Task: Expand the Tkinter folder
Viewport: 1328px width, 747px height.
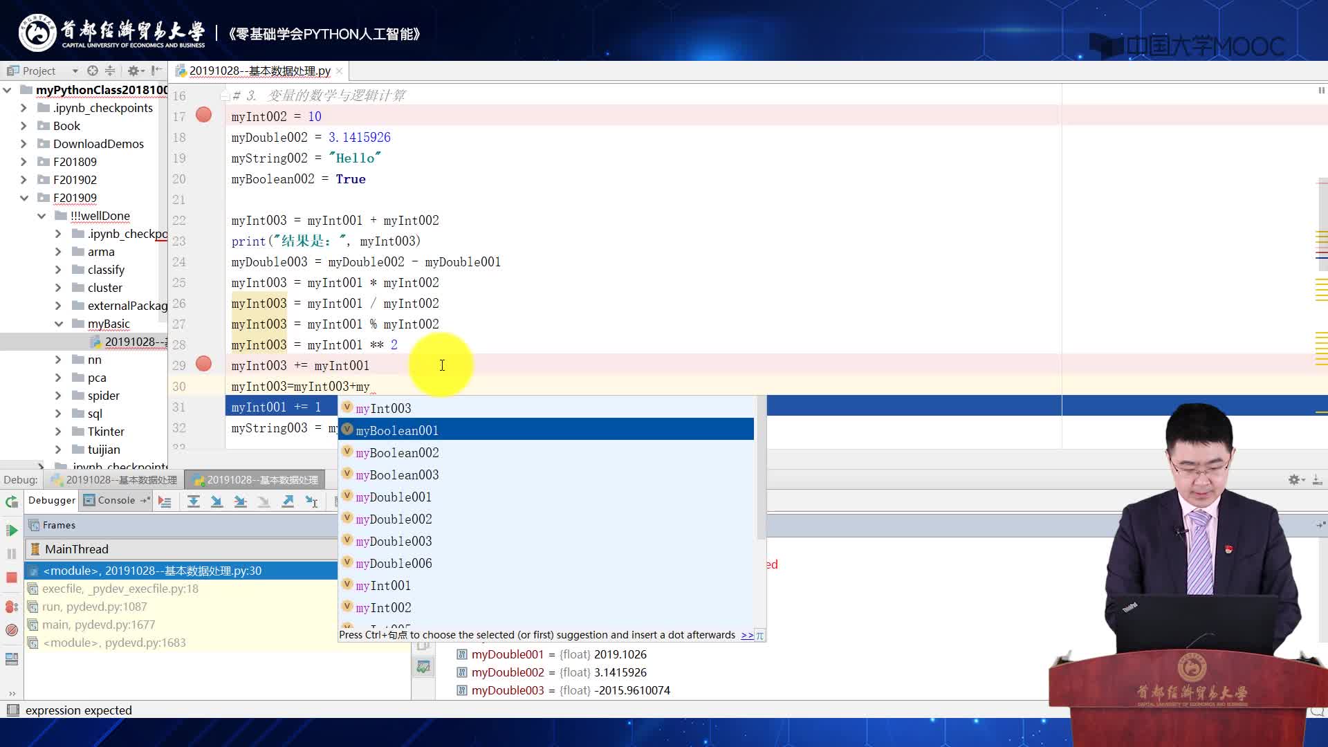Action: (59, 432)
